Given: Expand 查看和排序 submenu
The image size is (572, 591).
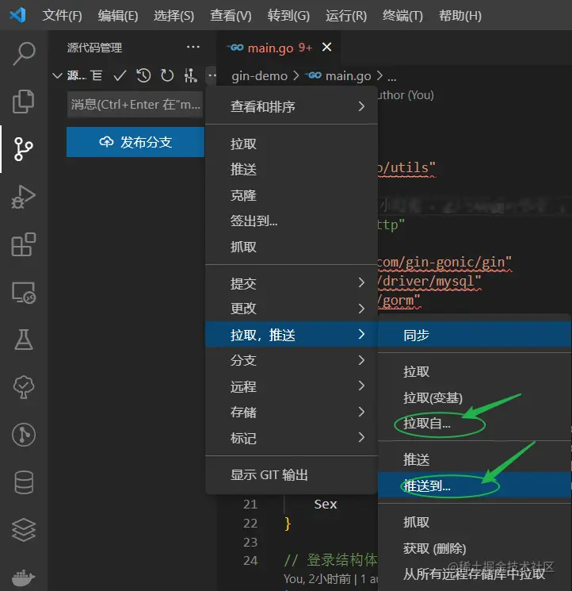Looking at the screenshot, I should tap(292, 106).
